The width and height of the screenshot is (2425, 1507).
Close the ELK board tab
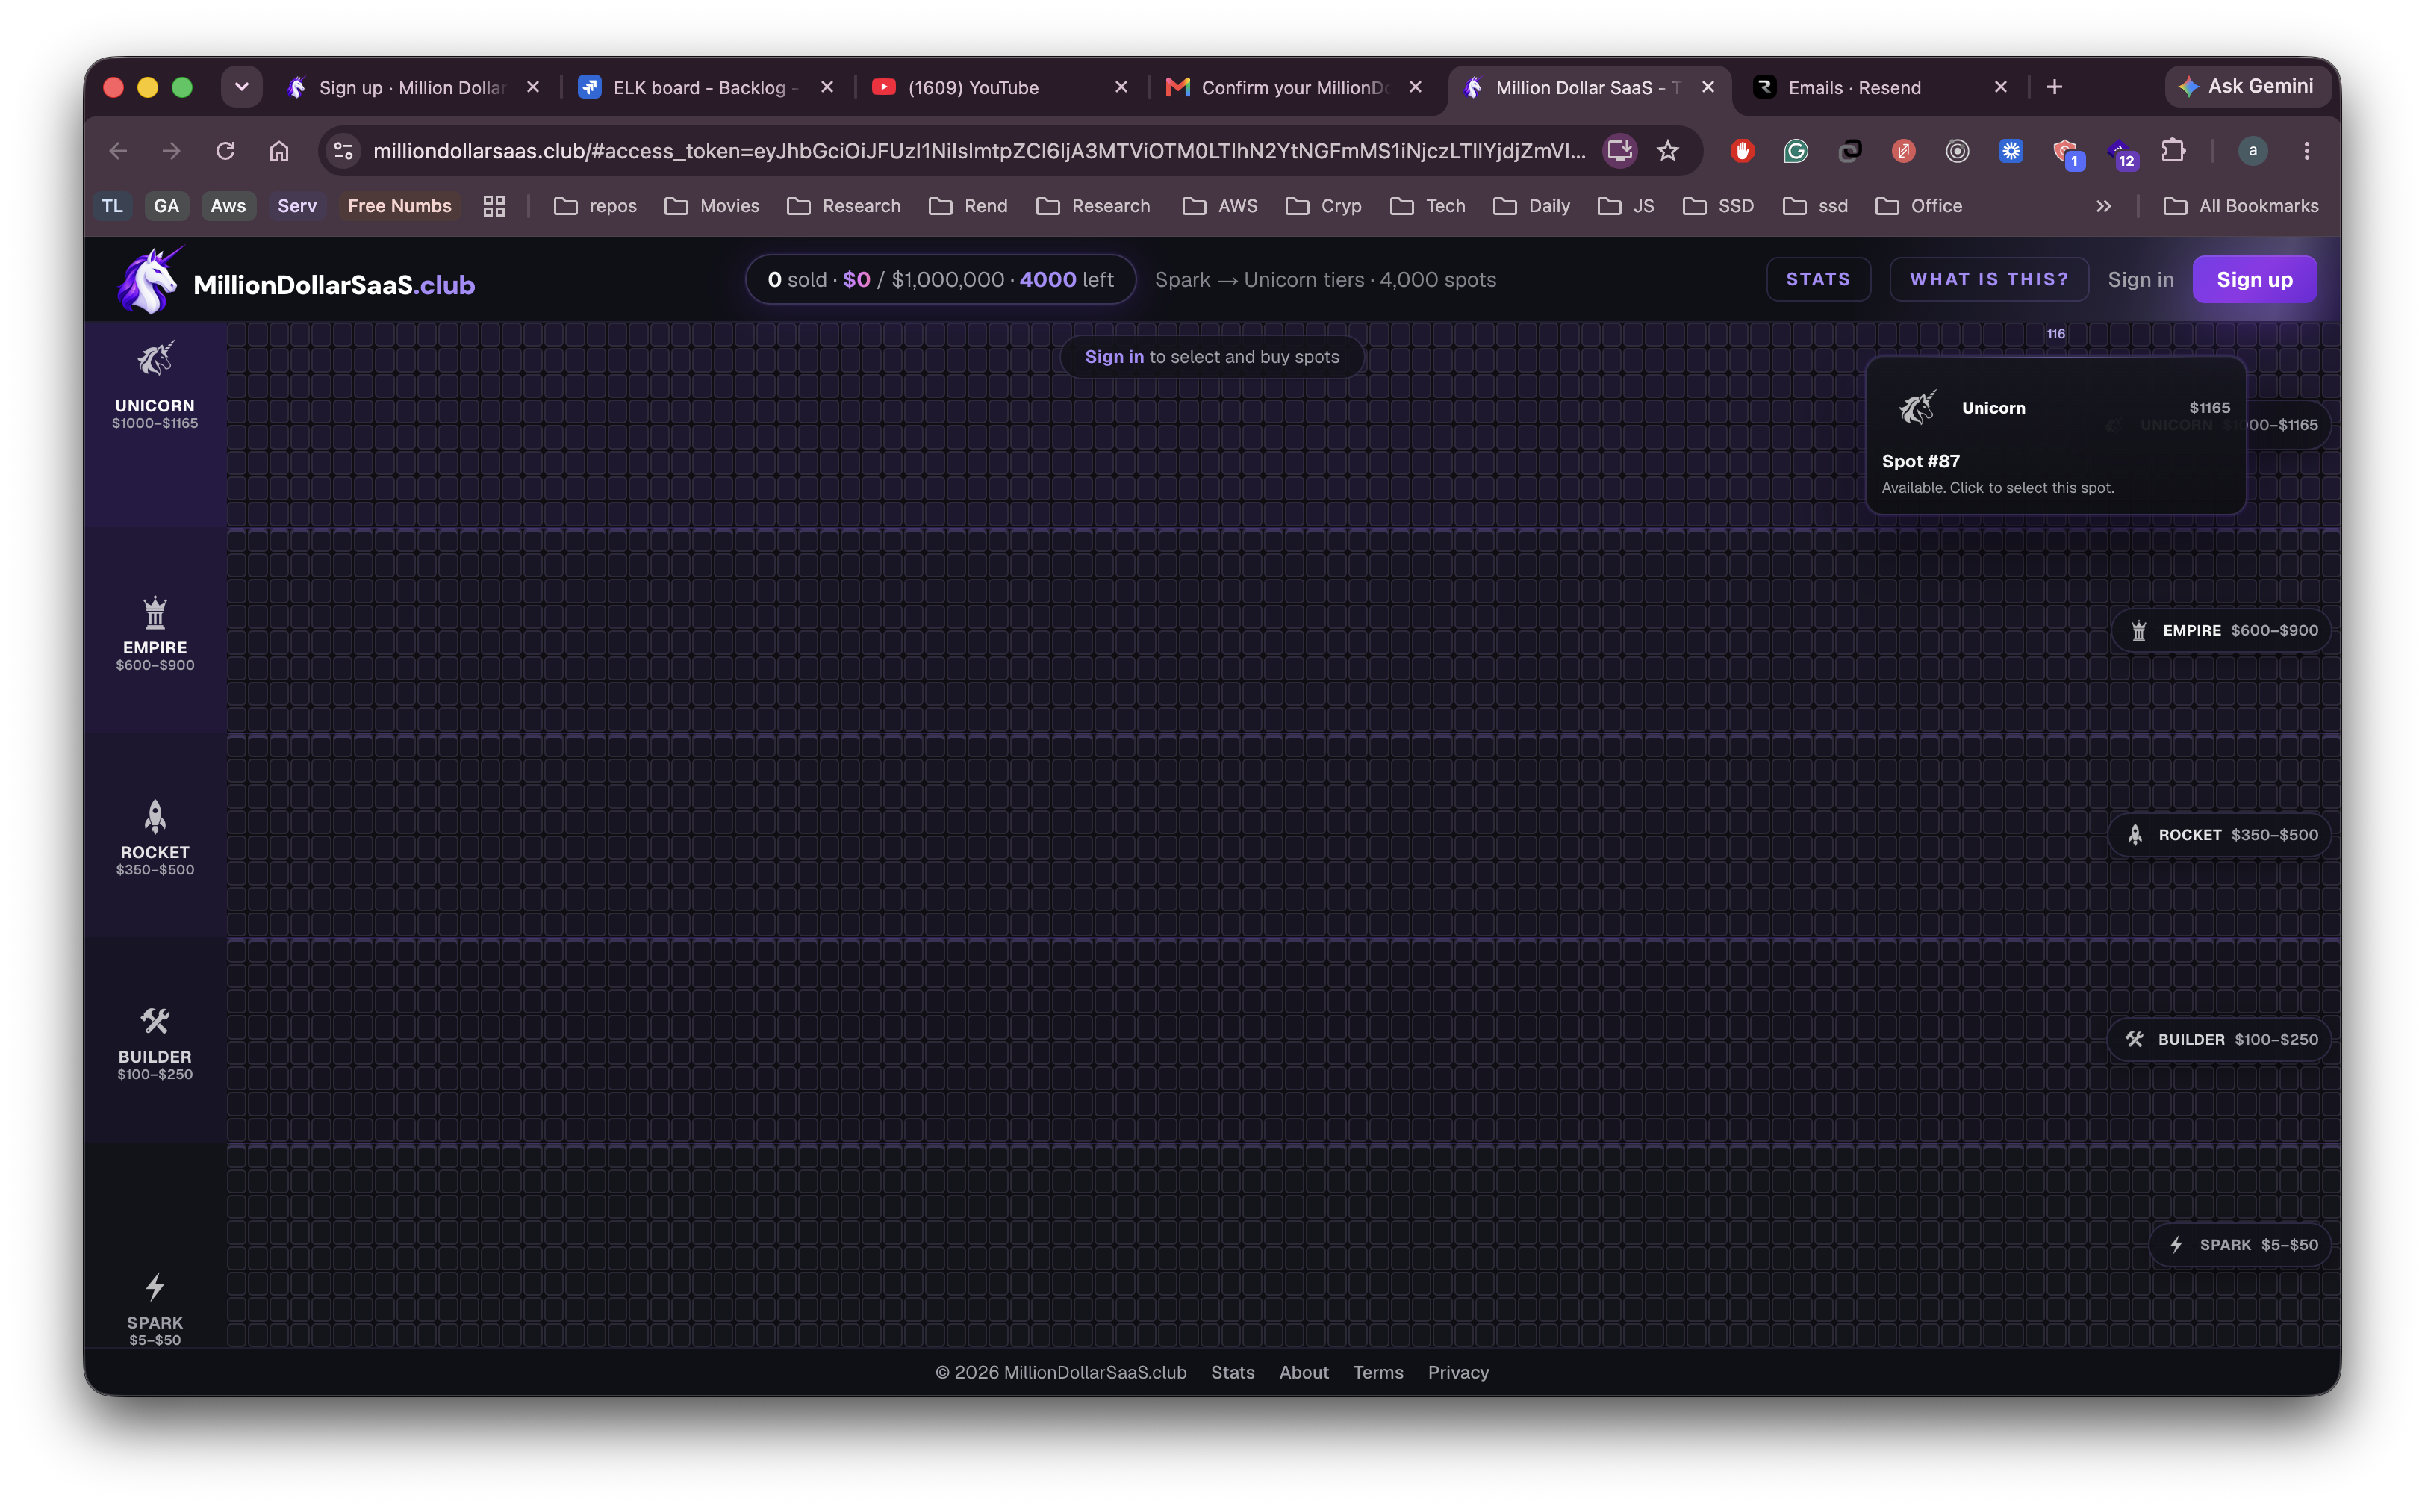coord(827,87)
